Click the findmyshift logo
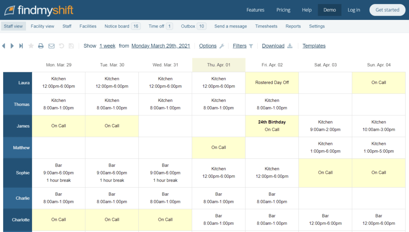This screenshot has height=232, width=409. point(39,10)
